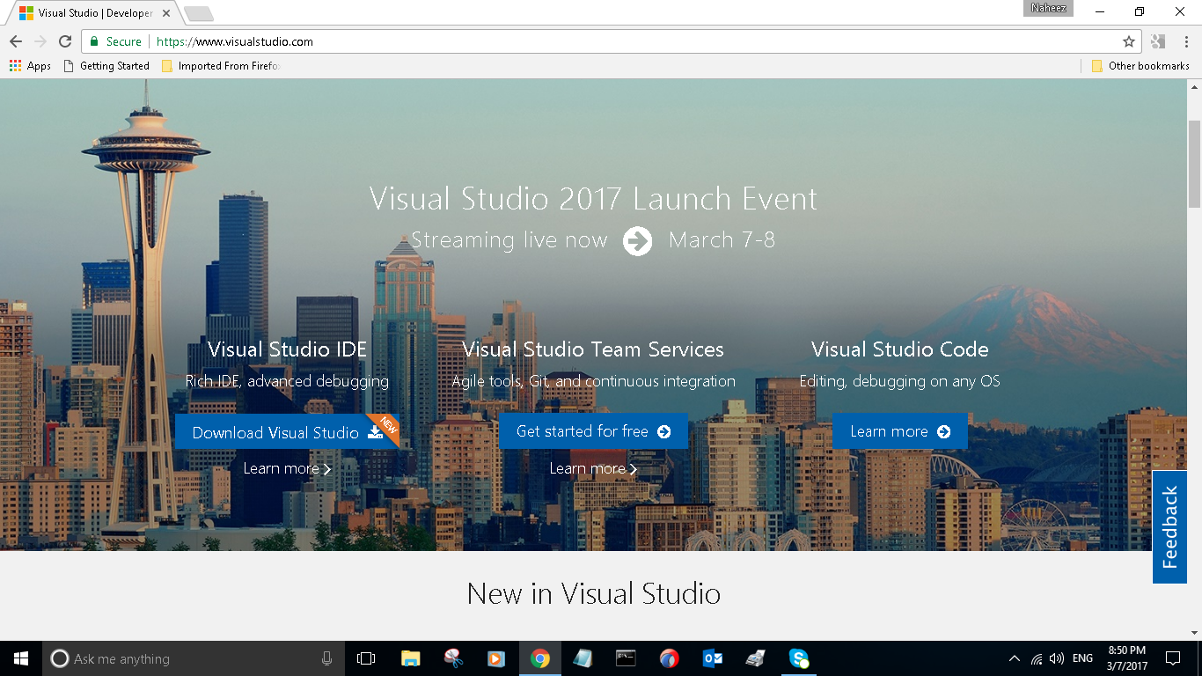Open Task View from the taskbar
Viewport: 1202px width, 676px height.
point(366,658)
